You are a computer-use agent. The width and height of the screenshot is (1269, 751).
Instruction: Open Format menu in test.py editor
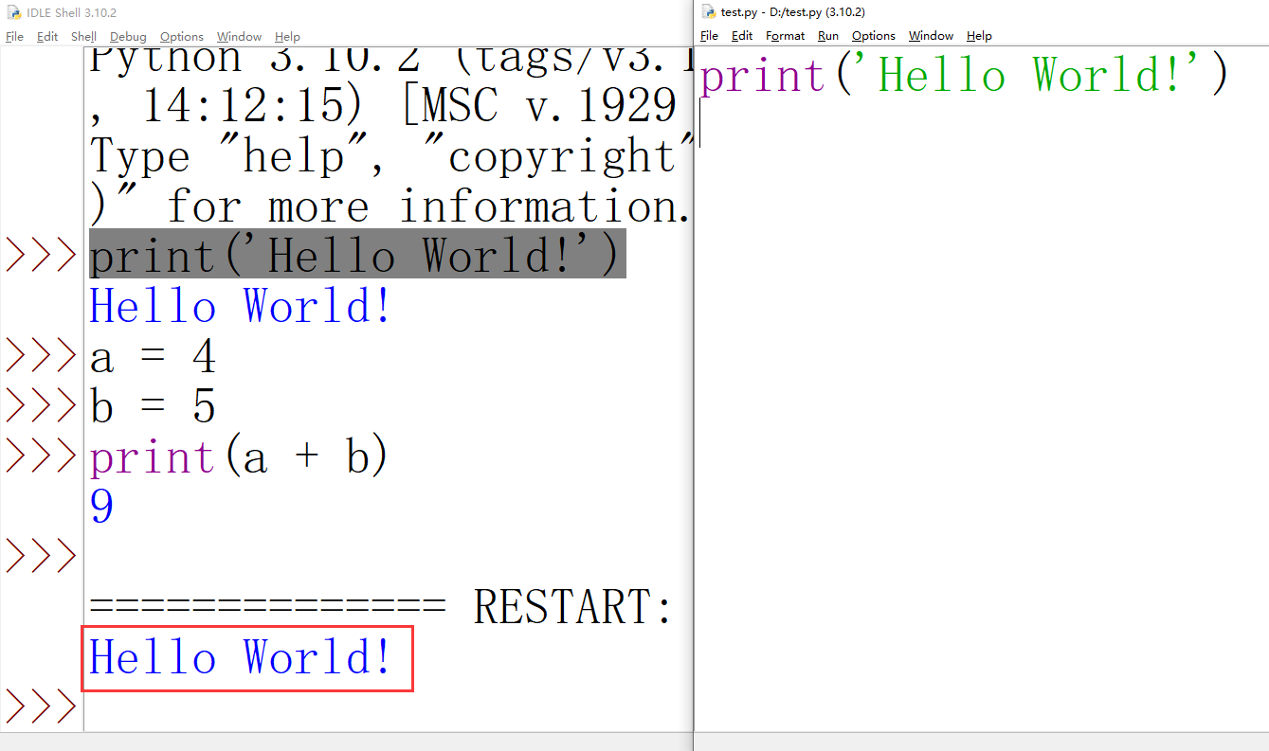[785, 36]
